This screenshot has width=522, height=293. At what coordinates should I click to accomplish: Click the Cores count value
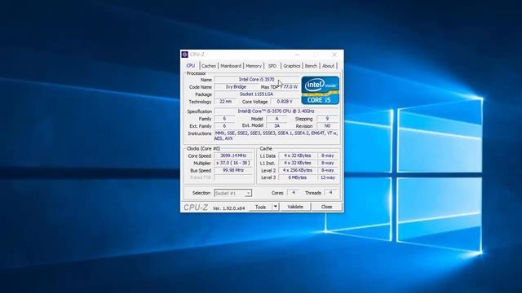pyautogui.click(x=294, y=192)
